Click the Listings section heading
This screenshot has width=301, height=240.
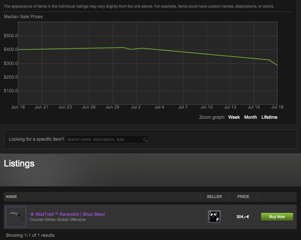coord(19,164)
